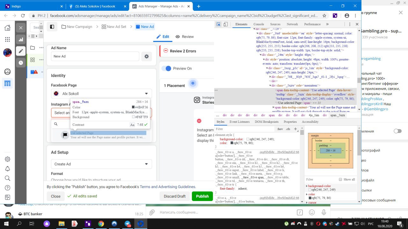Open the Windows Start menu
Screen dimensions: 408x229
coord(6,224)
